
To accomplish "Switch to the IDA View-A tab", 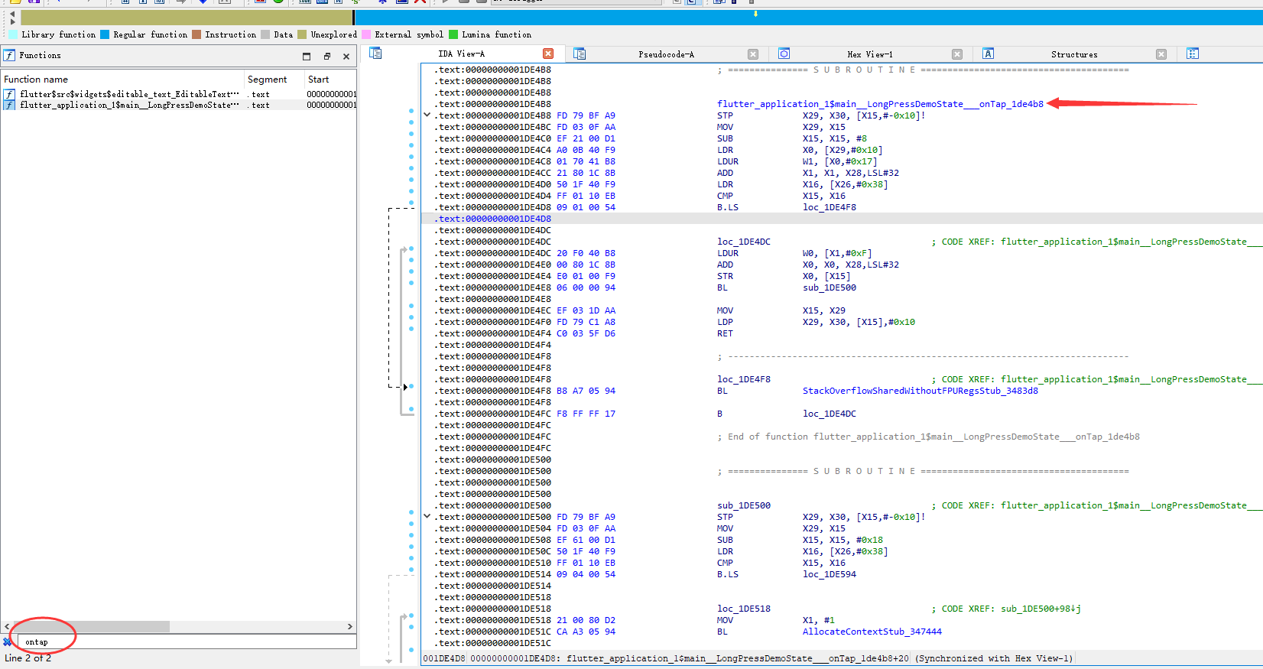I will (x=461, y=54).
